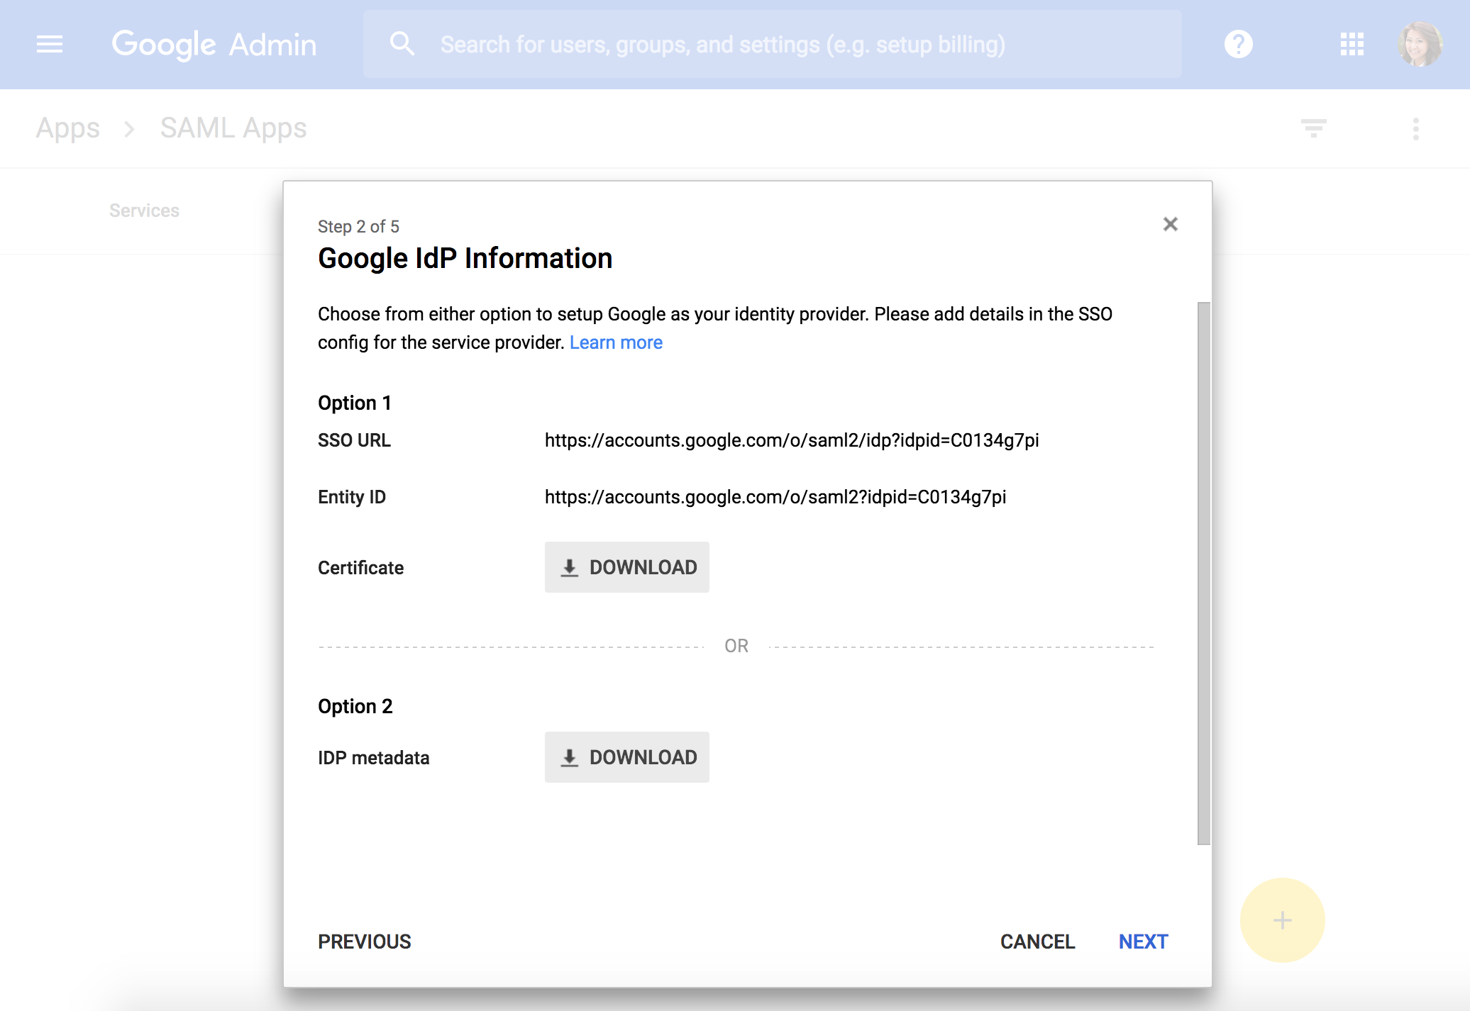Image resolution: width=1470 pixels, height=1011 pixels.
Task: Click the Services column header
Action: (144, 211)
